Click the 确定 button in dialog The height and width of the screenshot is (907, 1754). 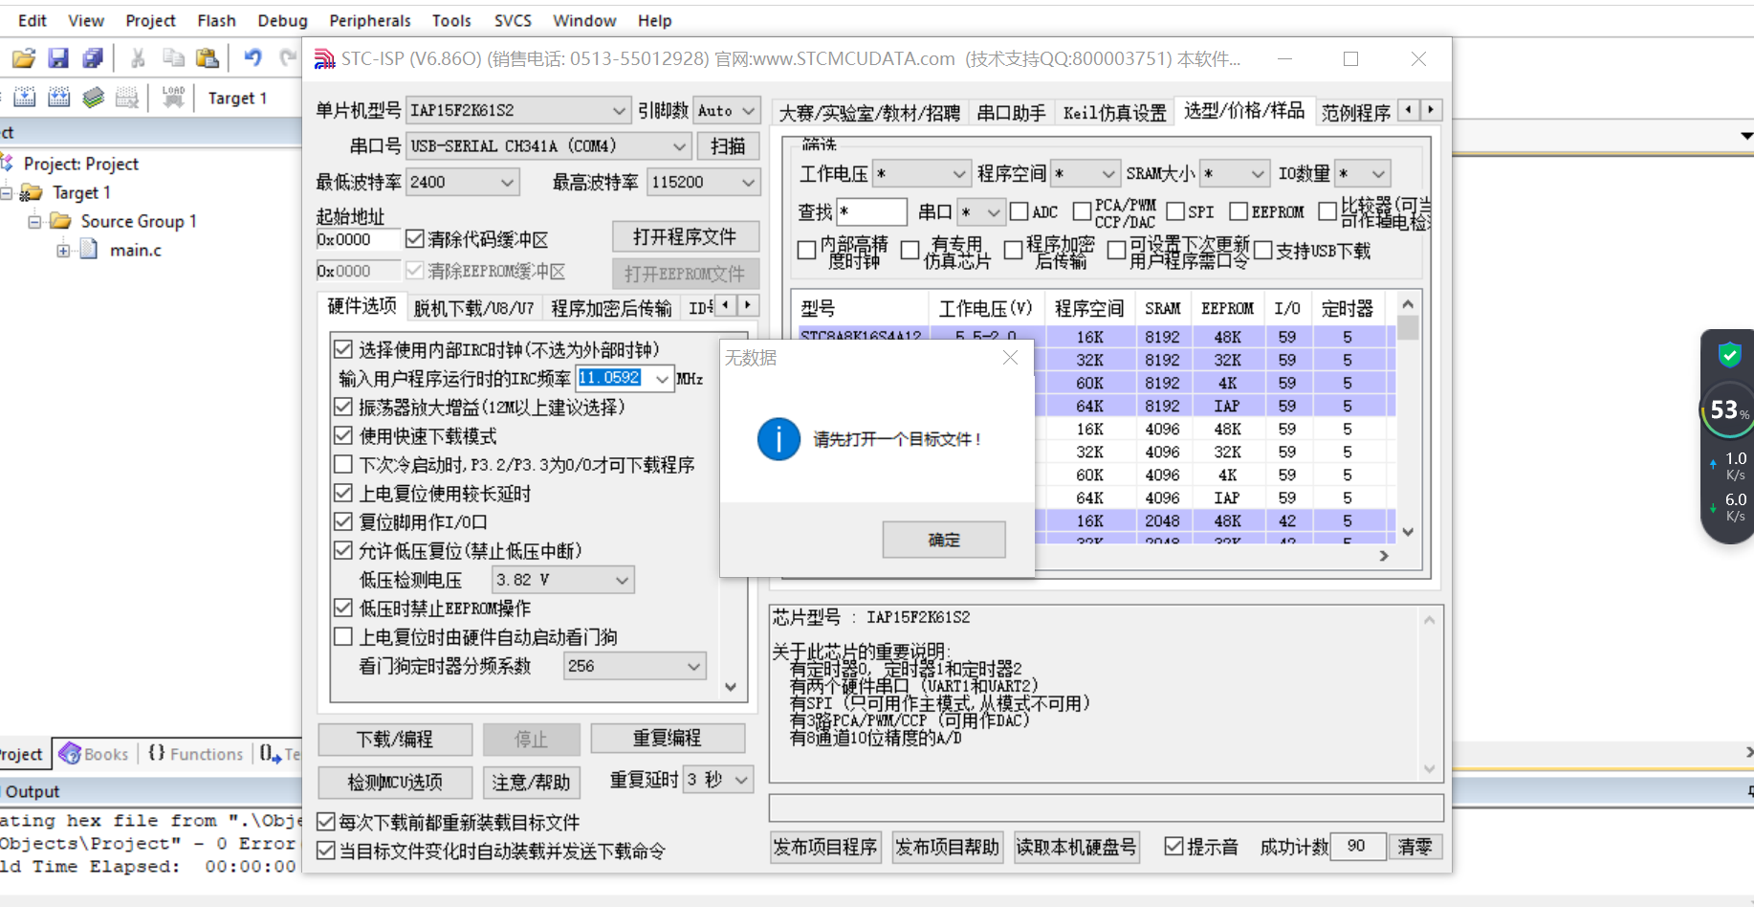[944, 540]
